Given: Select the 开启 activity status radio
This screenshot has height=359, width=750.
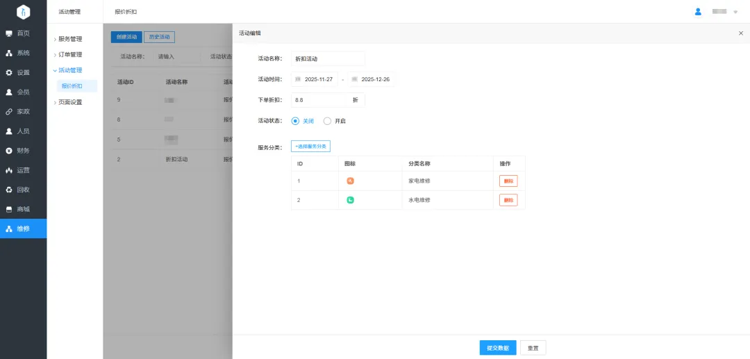Looking at the screenshot, I should pos(327,121).
